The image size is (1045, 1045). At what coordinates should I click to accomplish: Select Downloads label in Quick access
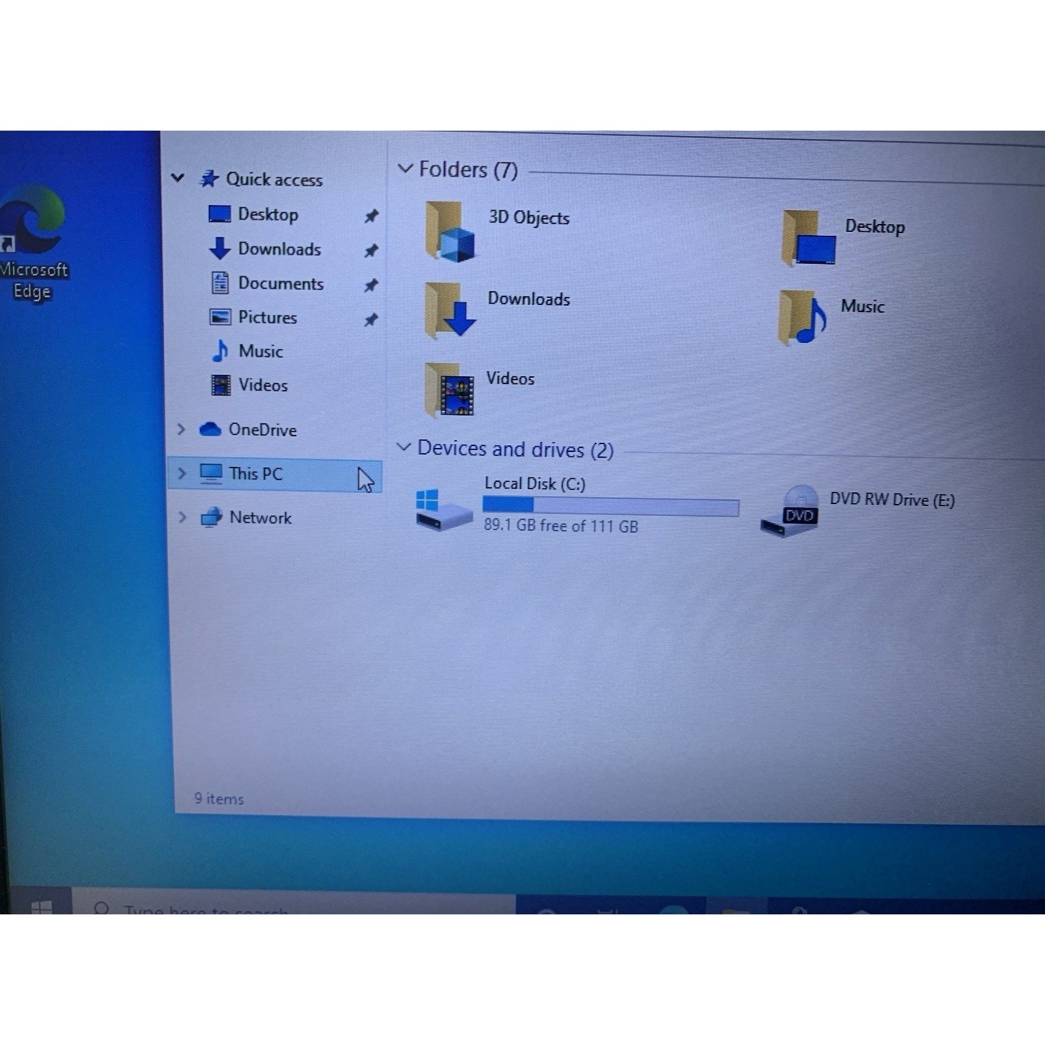click(x=280, y=249)
